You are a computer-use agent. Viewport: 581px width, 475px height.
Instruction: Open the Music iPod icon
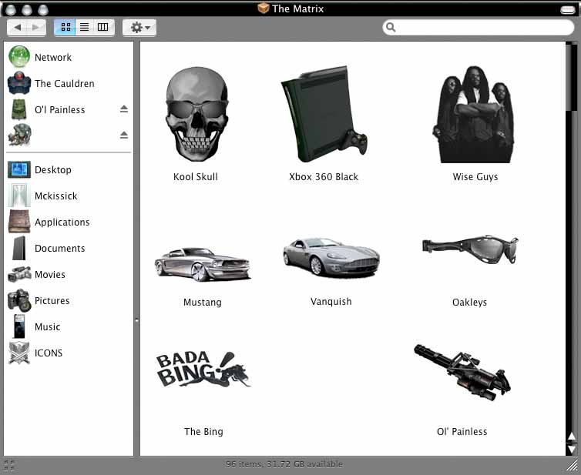tap(19, 326)
